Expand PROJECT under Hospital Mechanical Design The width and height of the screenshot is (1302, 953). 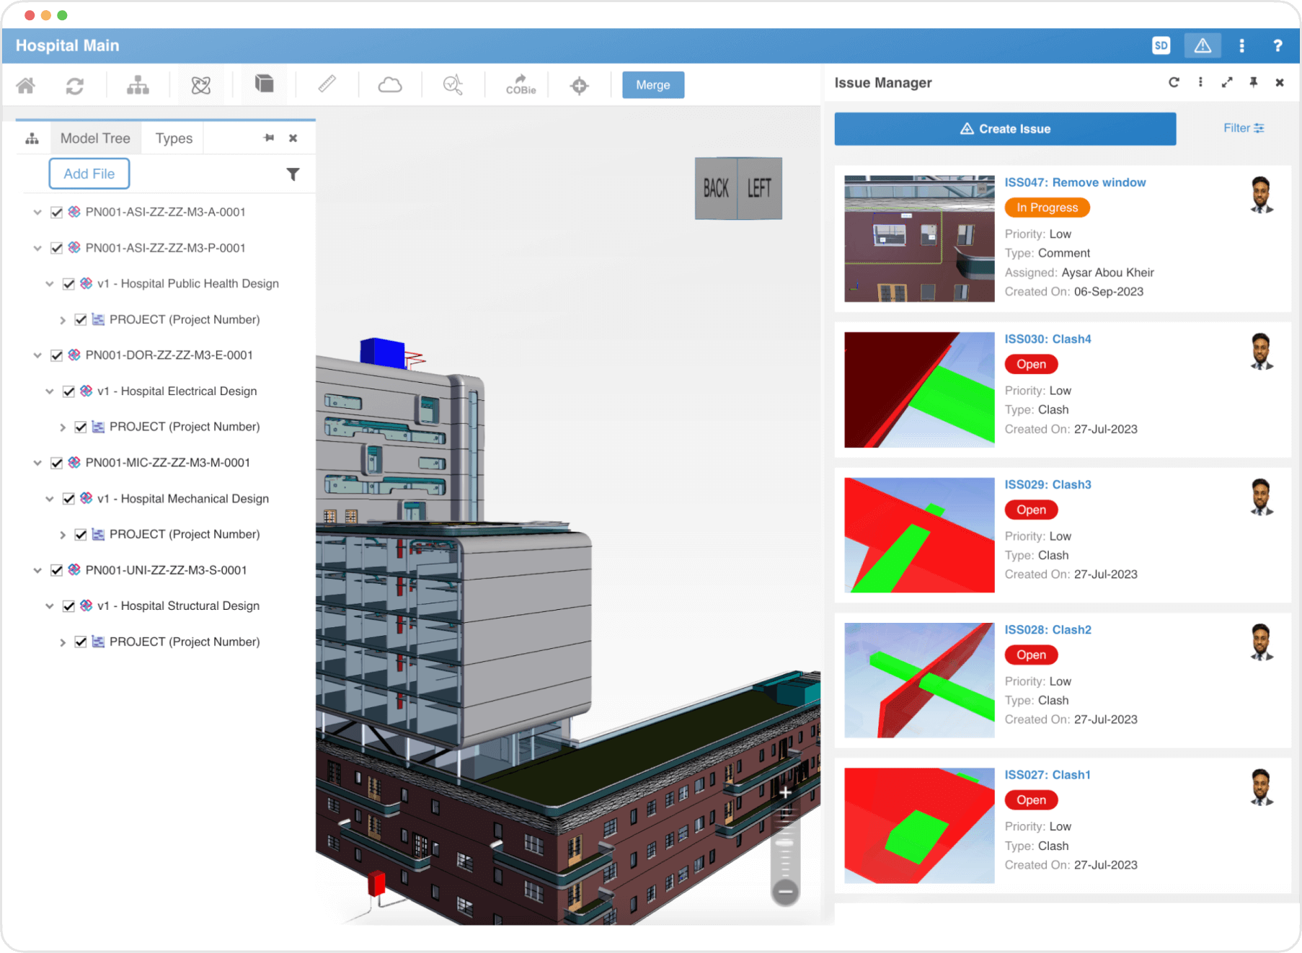(x=63, y=535)
